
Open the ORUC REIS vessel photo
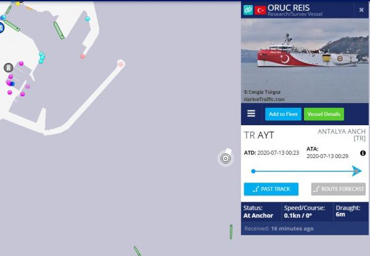click(305, 60)
